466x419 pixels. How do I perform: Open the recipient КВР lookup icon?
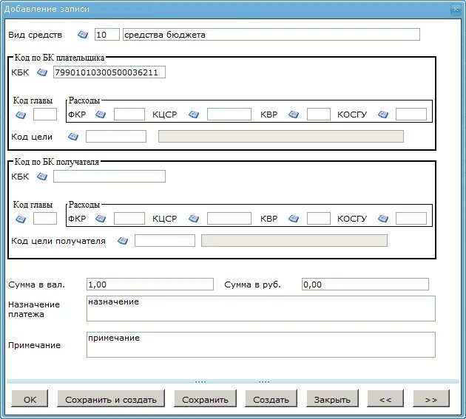(294, 219)
